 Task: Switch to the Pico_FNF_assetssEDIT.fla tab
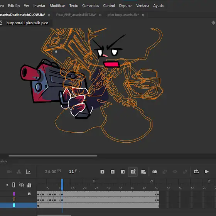tap(76, 15)
